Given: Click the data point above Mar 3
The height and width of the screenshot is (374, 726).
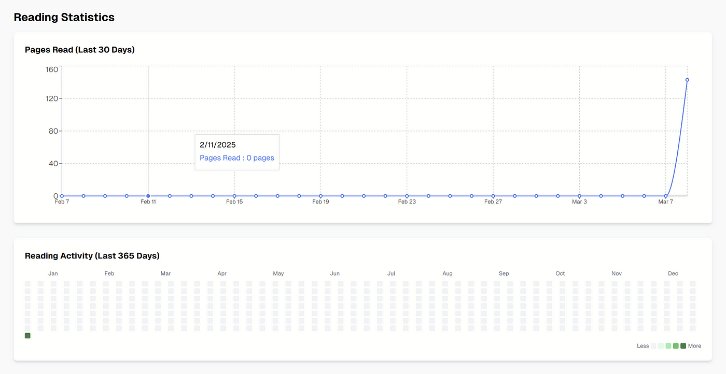Looking at the screenshot, I should pos(579,196).
